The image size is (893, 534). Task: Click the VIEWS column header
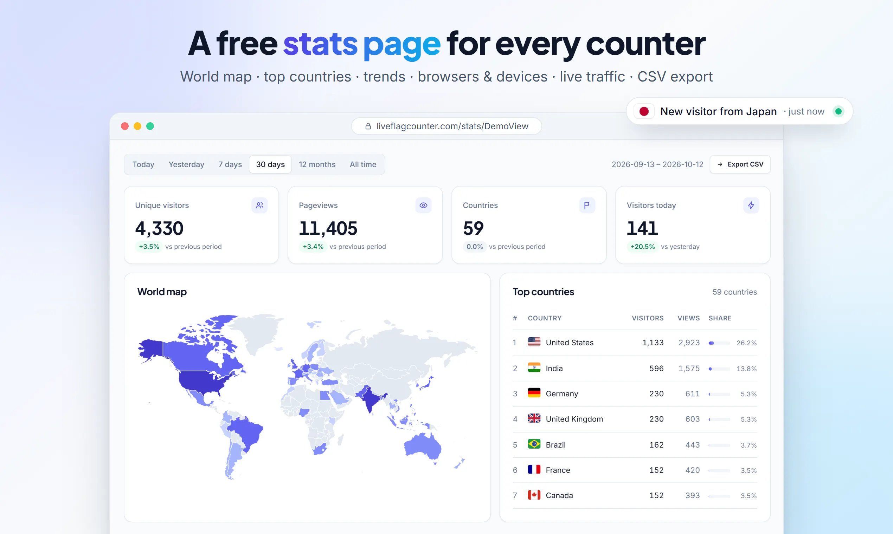click(688, 318)
